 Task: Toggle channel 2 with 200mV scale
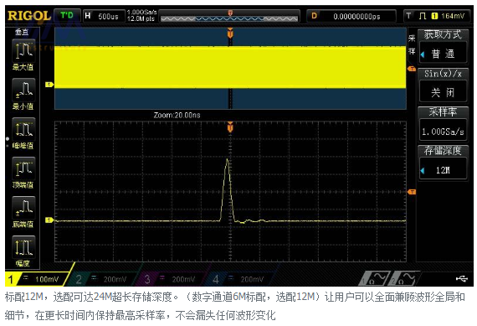[x=103, y=279]
